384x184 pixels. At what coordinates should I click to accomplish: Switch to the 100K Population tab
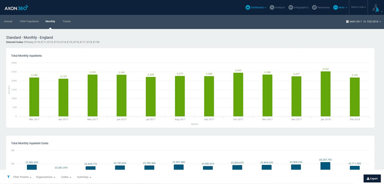tap(29, 22)
